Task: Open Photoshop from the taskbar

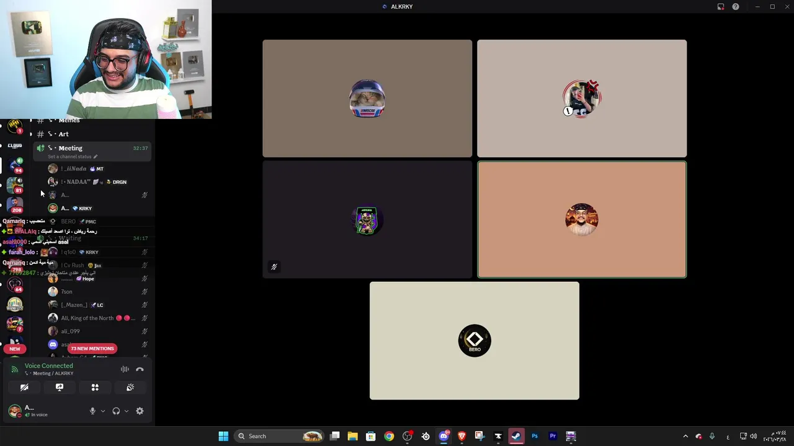Action: (x=535, y=436)
